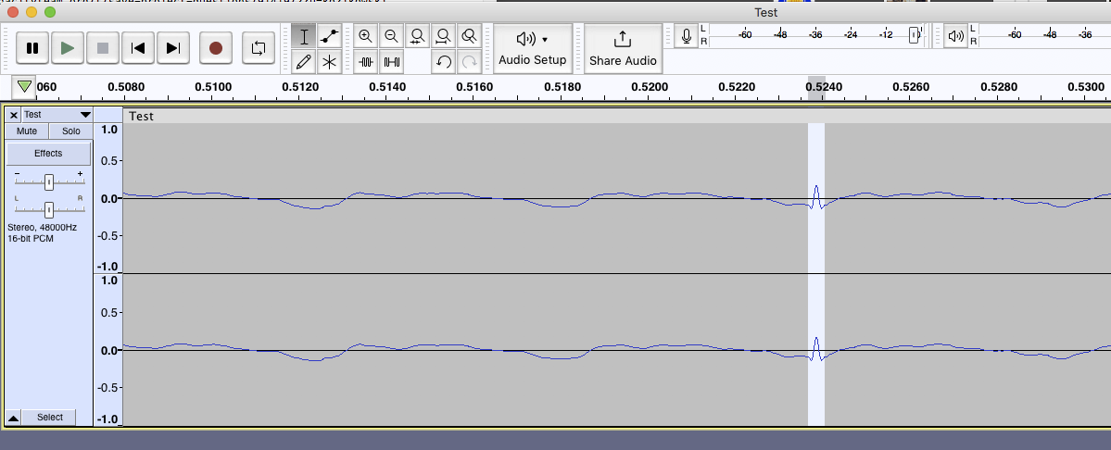This screenshot has height=450, width=1111.
Task: Mute the Test track
Action: click(x=27, y=131)
